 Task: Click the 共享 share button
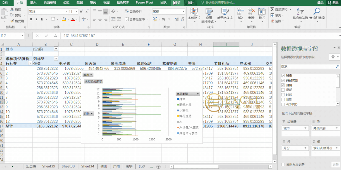click(334, 3)
